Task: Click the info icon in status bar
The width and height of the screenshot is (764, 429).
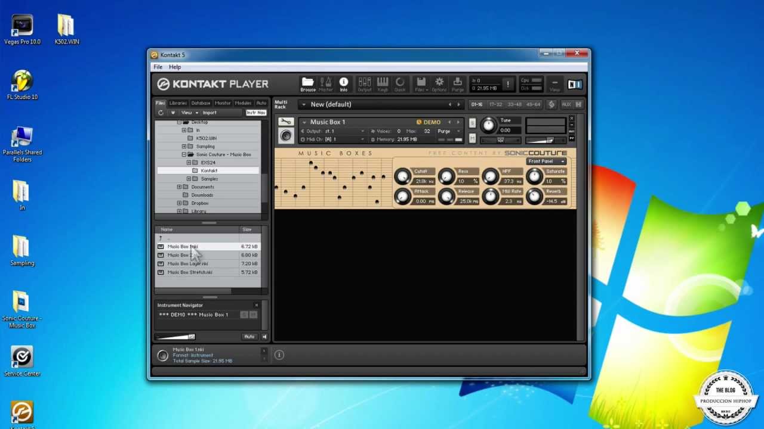Action: [279, 355]
